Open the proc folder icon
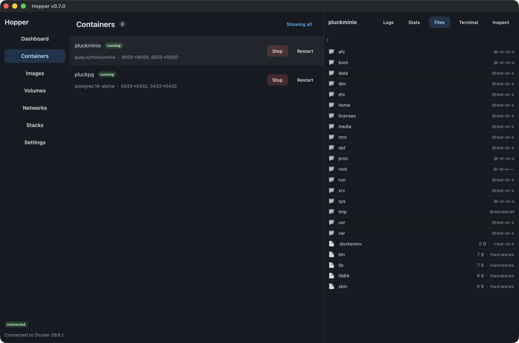The width and height of the screenshot is (519, 343). tap(331, 158)
